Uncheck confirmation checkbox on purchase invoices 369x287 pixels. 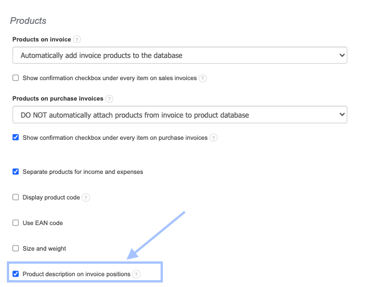16,138
